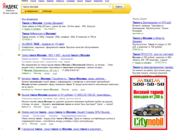Viewport: 176px width, 132px height.
Task: Open the taximilen.ru green URL
Action: [138, 33]
